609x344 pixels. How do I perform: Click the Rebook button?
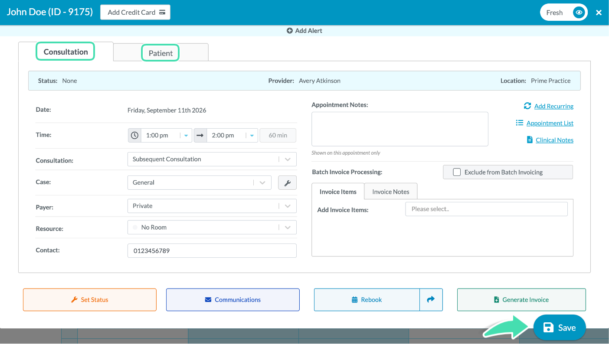[367, 299]
